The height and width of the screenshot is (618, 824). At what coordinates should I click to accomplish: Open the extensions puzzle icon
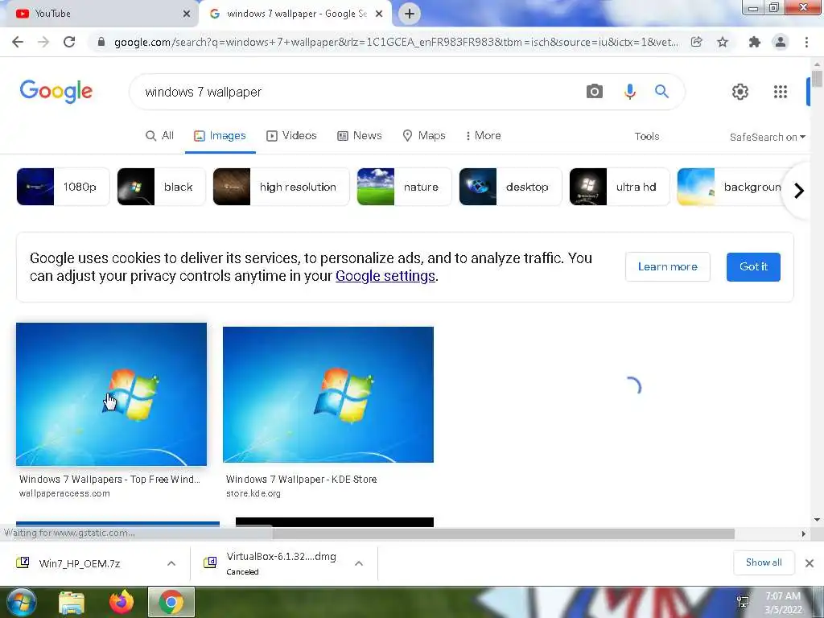(x=755, y=42)
